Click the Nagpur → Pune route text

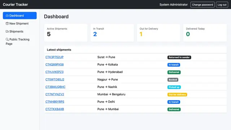tap(108, 79)
